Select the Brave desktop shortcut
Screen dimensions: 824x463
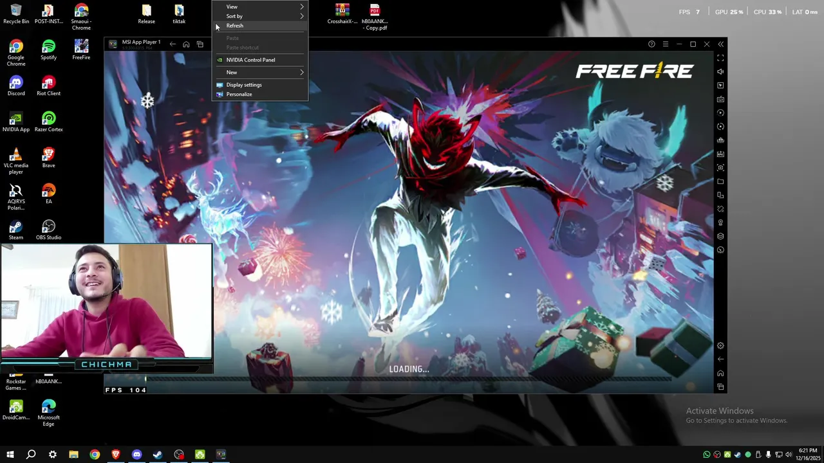point(48,158)
